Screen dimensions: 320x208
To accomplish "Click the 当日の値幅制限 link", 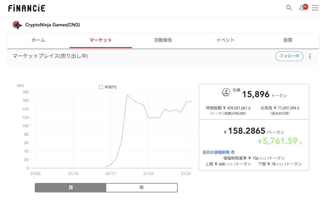I will [216, 152].
